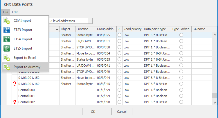Click group address cell 03/3/040
Image resolution: width=218 pixels, height=118 pixels.
pyautogui.click(x=106, y=72)
